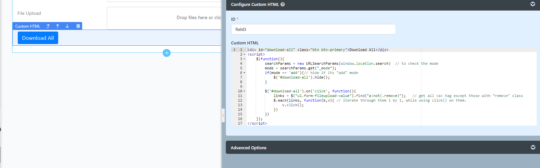Open help for Configure Custom HTML
Viewport: 540px width, 168px height.
(x=283, y=4)
